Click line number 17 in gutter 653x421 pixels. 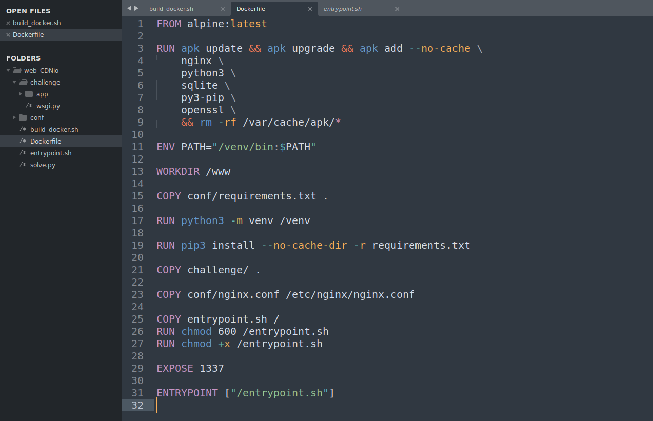(137, 221)
